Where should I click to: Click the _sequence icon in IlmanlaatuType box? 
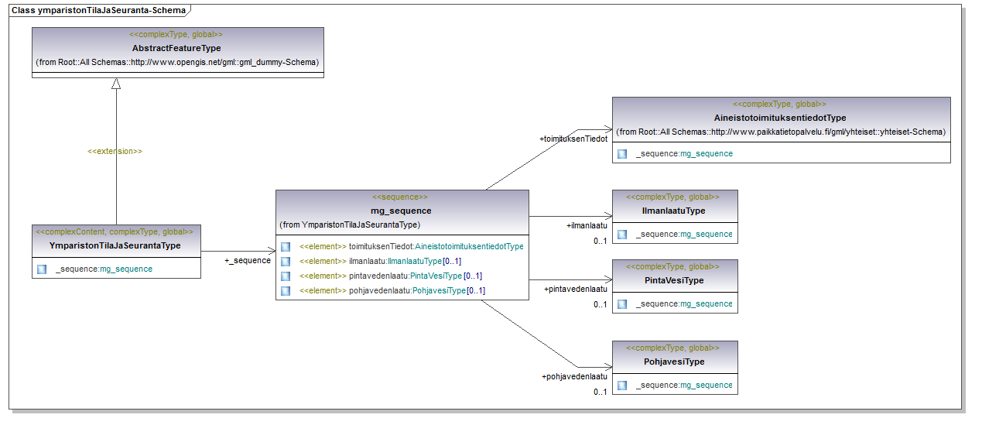[622, 234]
